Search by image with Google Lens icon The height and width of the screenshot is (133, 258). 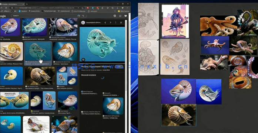click(79, 16)
